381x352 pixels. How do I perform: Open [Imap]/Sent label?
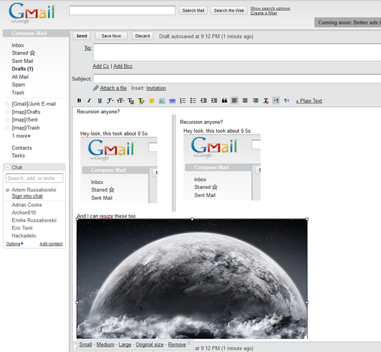25,120
